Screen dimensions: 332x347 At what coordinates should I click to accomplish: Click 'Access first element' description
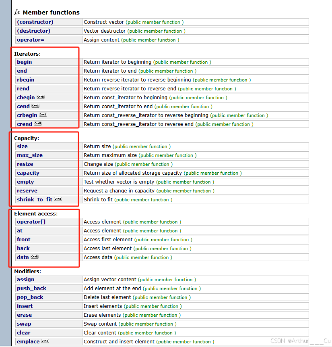click(x=108, y=239)
